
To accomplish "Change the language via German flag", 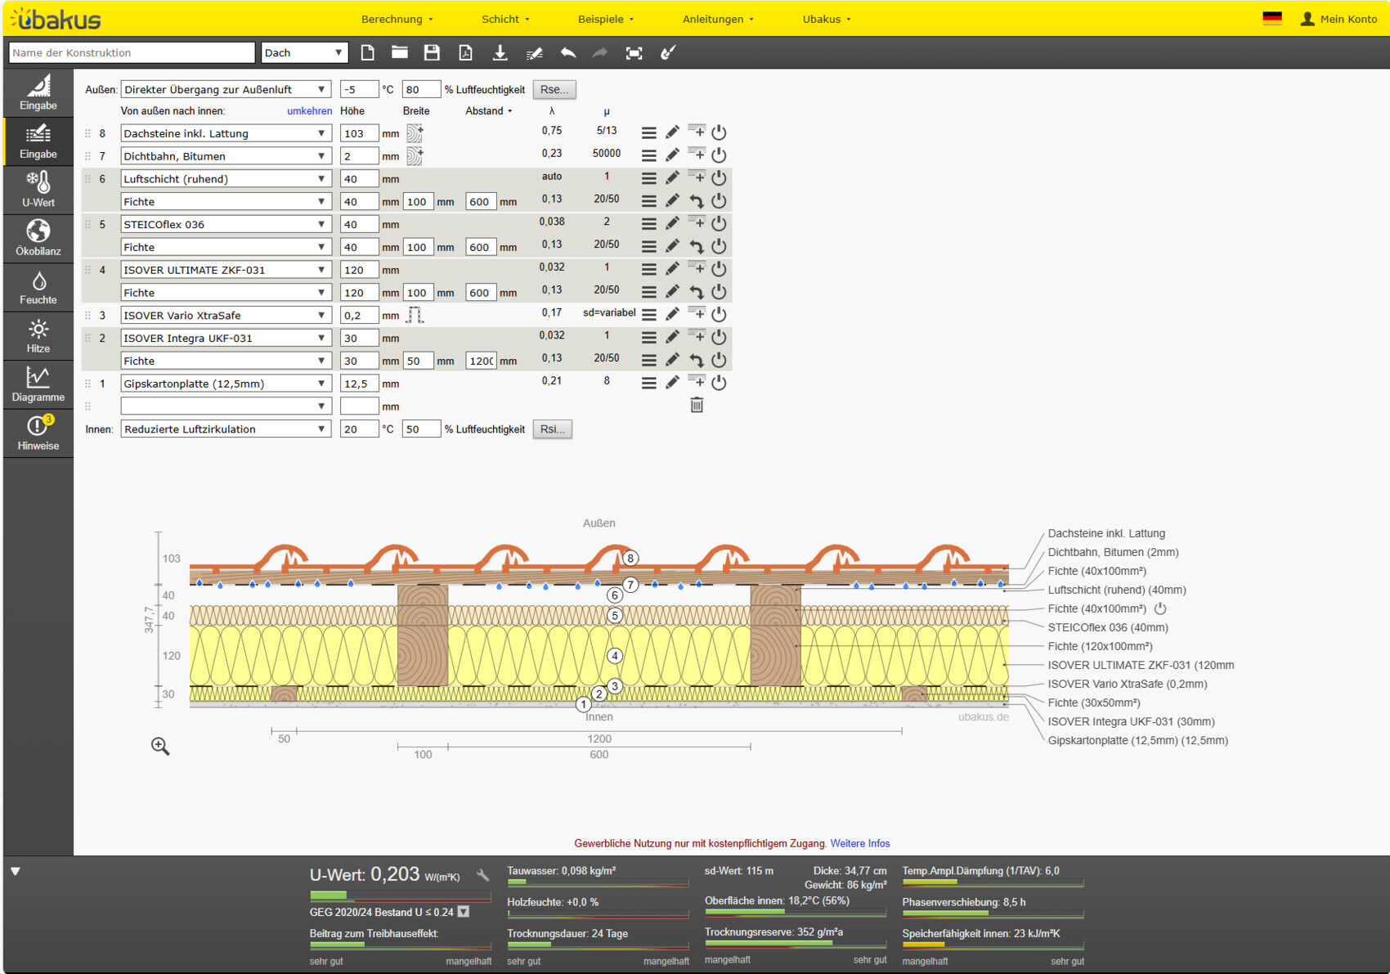I will point(1272,18).
